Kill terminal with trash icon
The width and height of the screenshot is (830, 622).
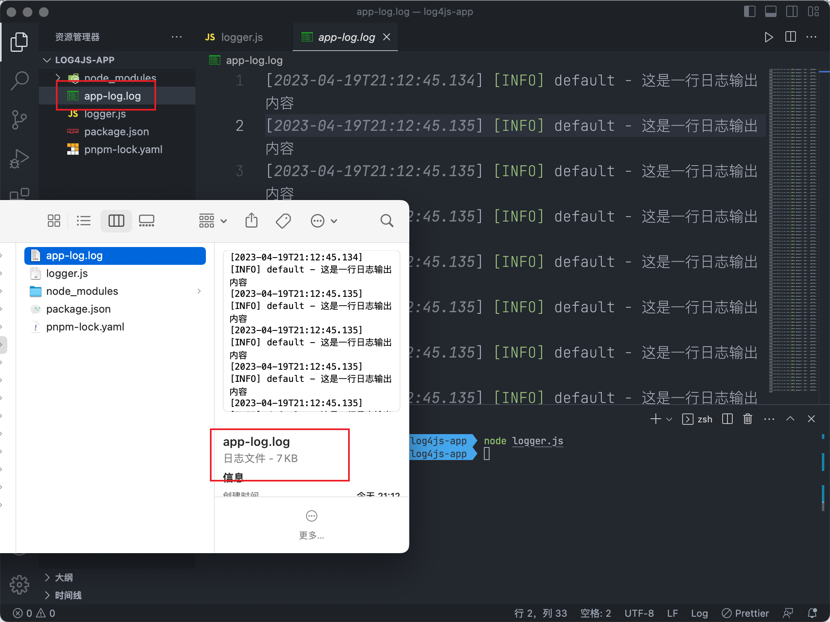click(x=748, y=419)
